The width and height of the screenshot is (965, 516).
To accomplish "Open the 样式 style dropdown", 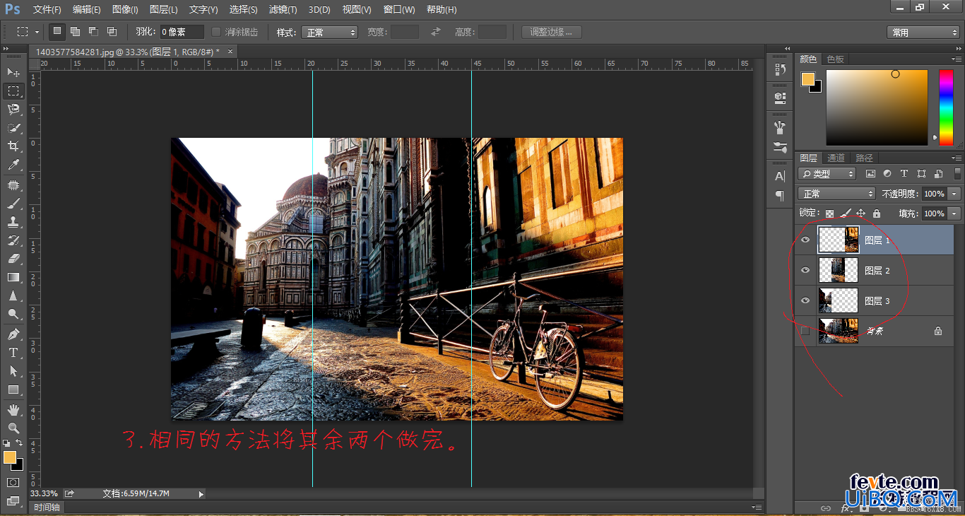I will (x=329, y=33).
